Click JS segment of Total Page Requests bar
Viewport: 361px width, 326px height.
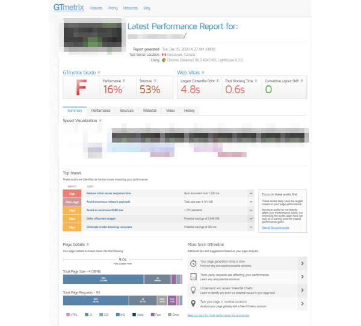(143, 301)
